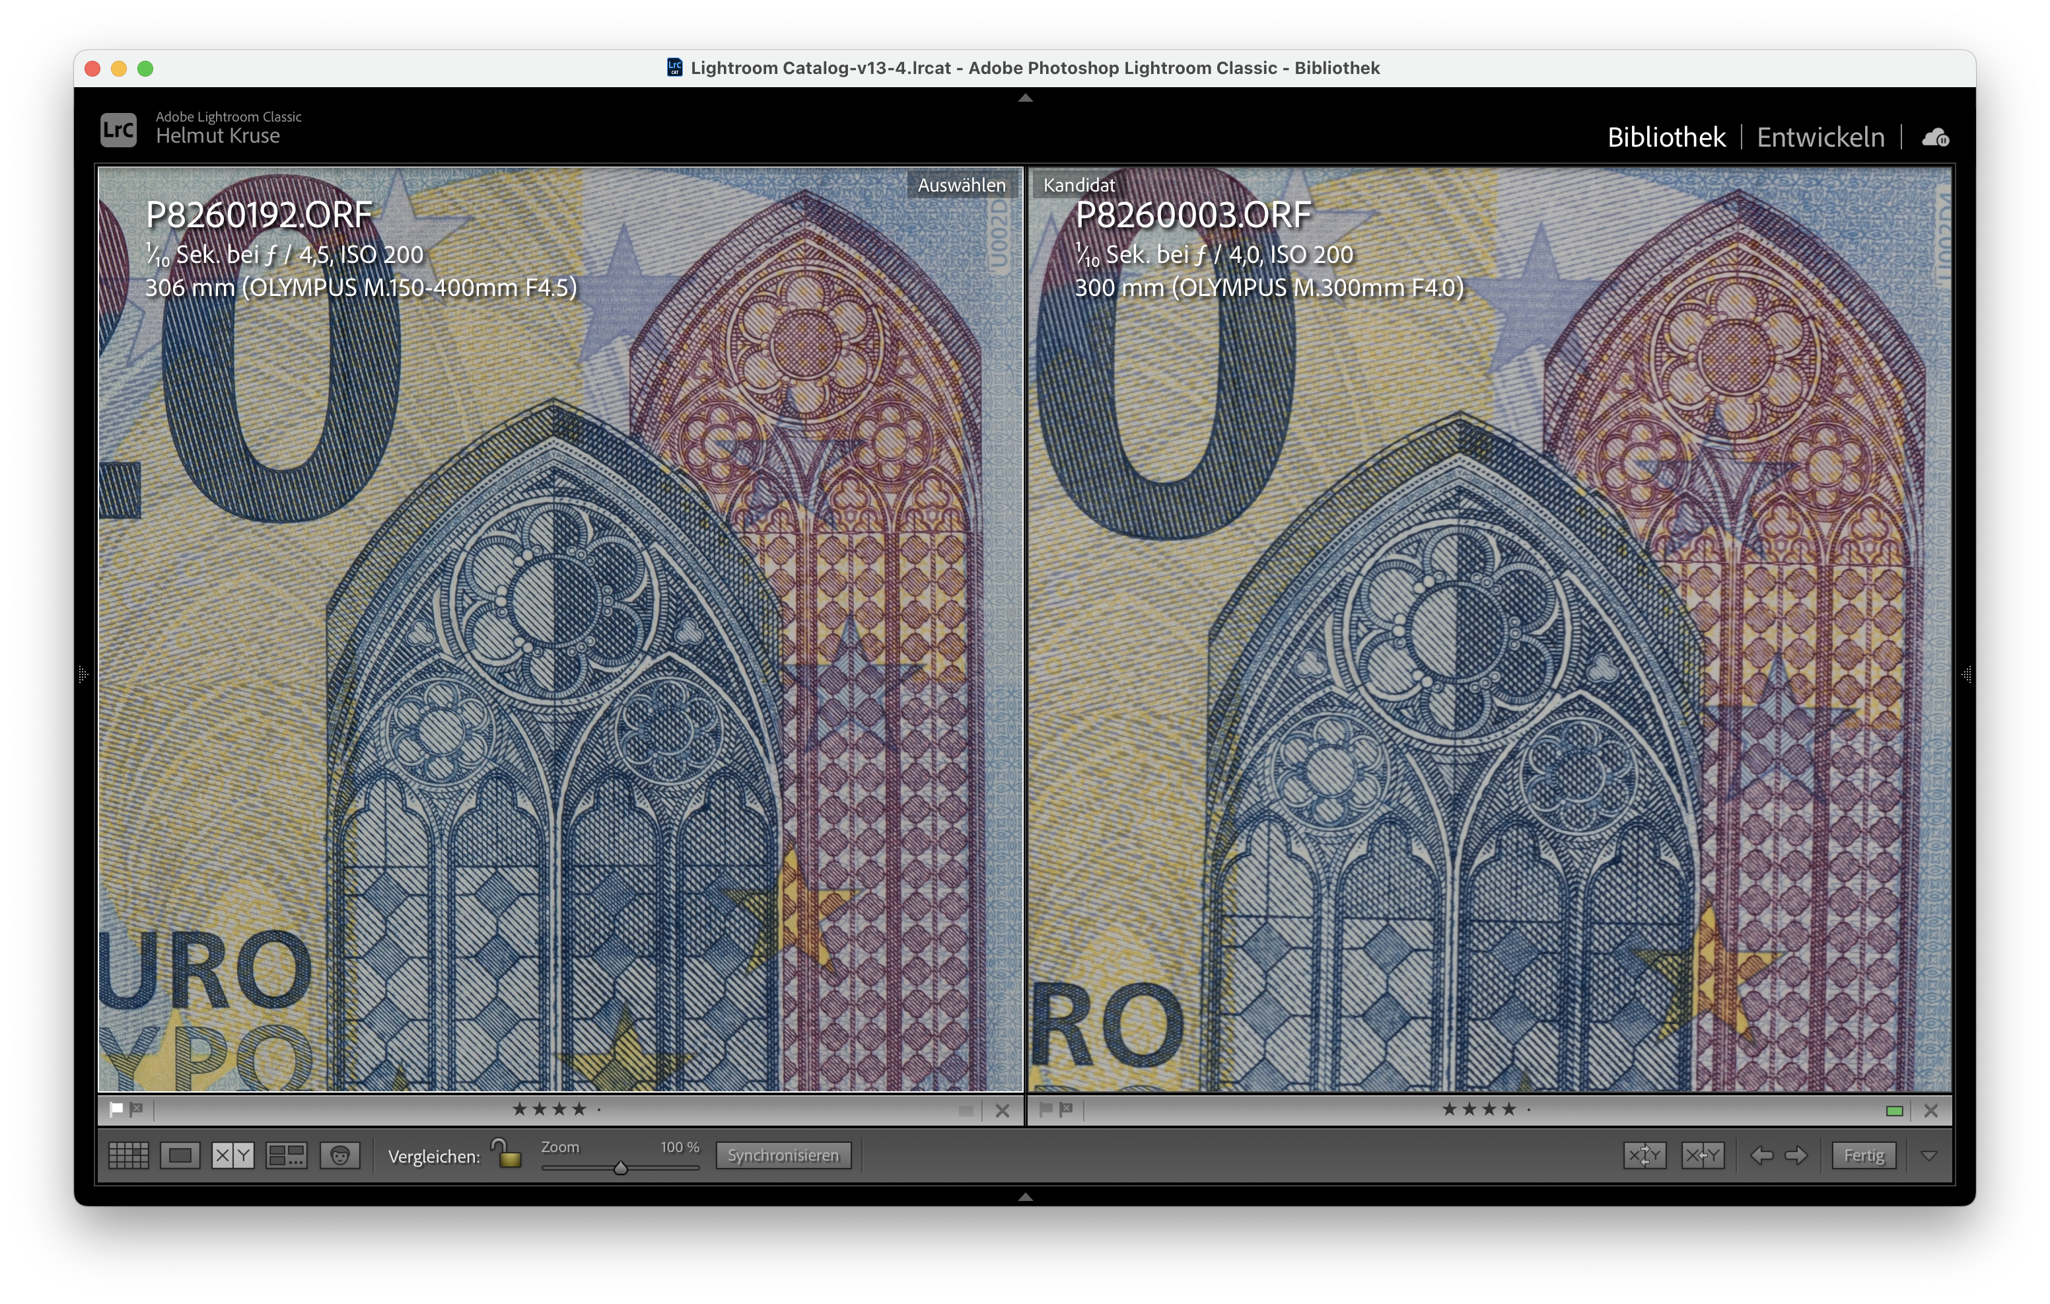This screenshot has height=1304, width=2050.
Task: Deselect the select photo with X
Action: click(1002, 1110)
